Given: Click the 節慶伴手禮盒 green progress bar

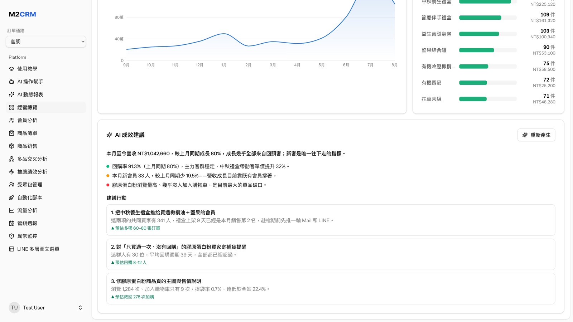Looking at the screenshot, I should tap(480, 18).
